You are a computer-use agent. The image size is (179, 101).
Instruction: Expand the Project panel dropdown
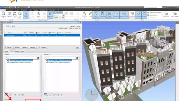[12, 20]
